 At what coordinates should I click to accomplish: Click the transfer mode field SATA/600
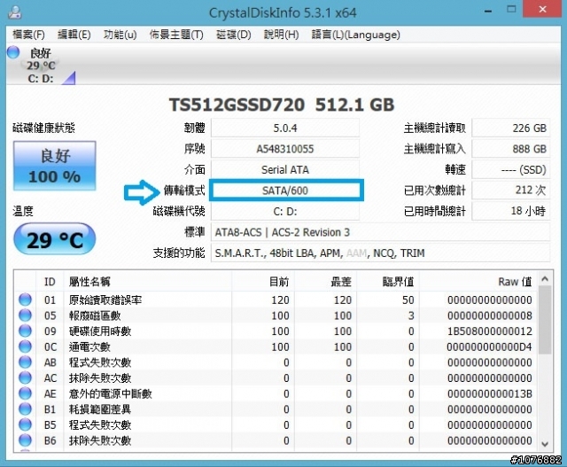[x=285, y=191]
